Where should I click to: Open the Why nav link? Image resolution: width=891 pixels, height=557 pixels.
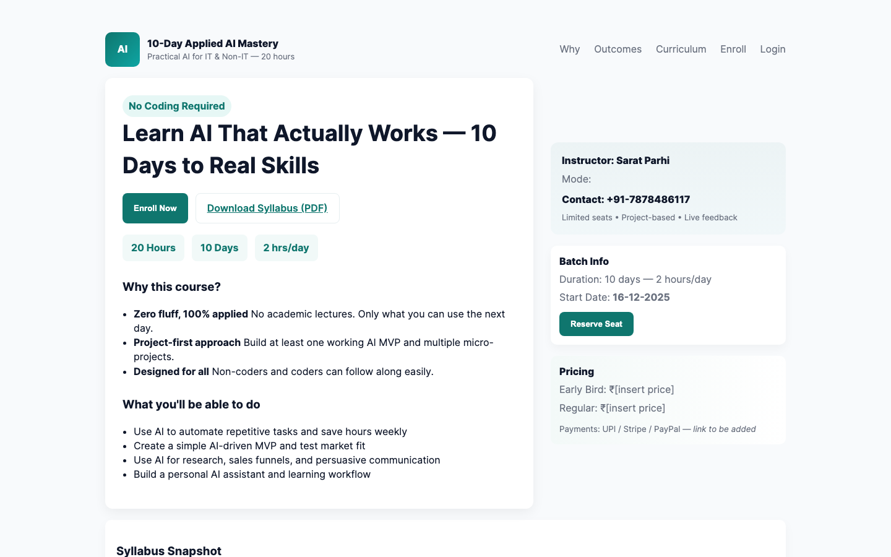pyautogui.click(x=570, y=49)
